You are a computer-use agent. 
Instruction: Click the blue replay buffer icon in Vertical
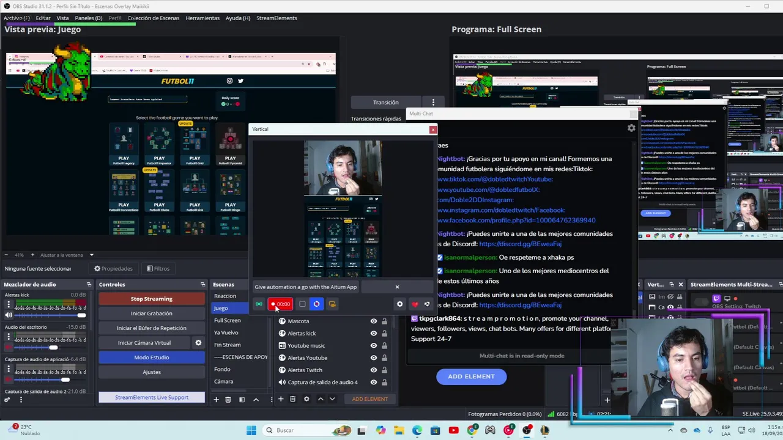tap(316, 304)
